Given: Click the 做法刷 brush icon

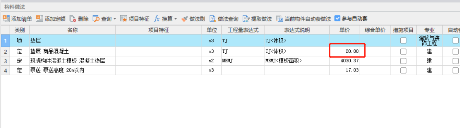Looking at the screenshot, I should (x=184, y=19).
